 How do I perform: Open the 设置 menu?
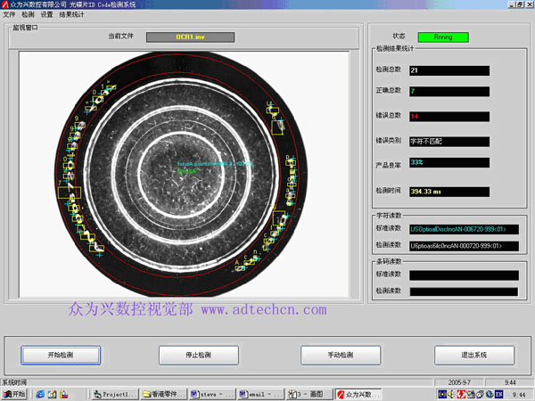click(46, 14)
